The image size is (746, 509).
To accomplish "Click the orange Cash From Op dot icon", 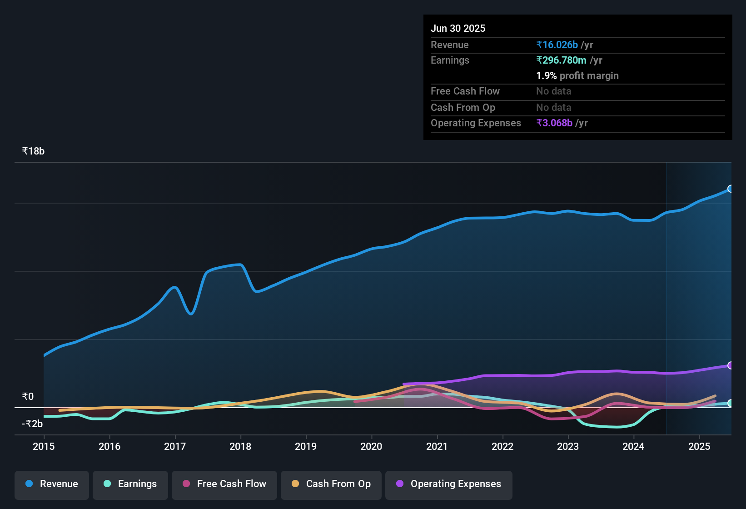I will click(x=295, y=484).
